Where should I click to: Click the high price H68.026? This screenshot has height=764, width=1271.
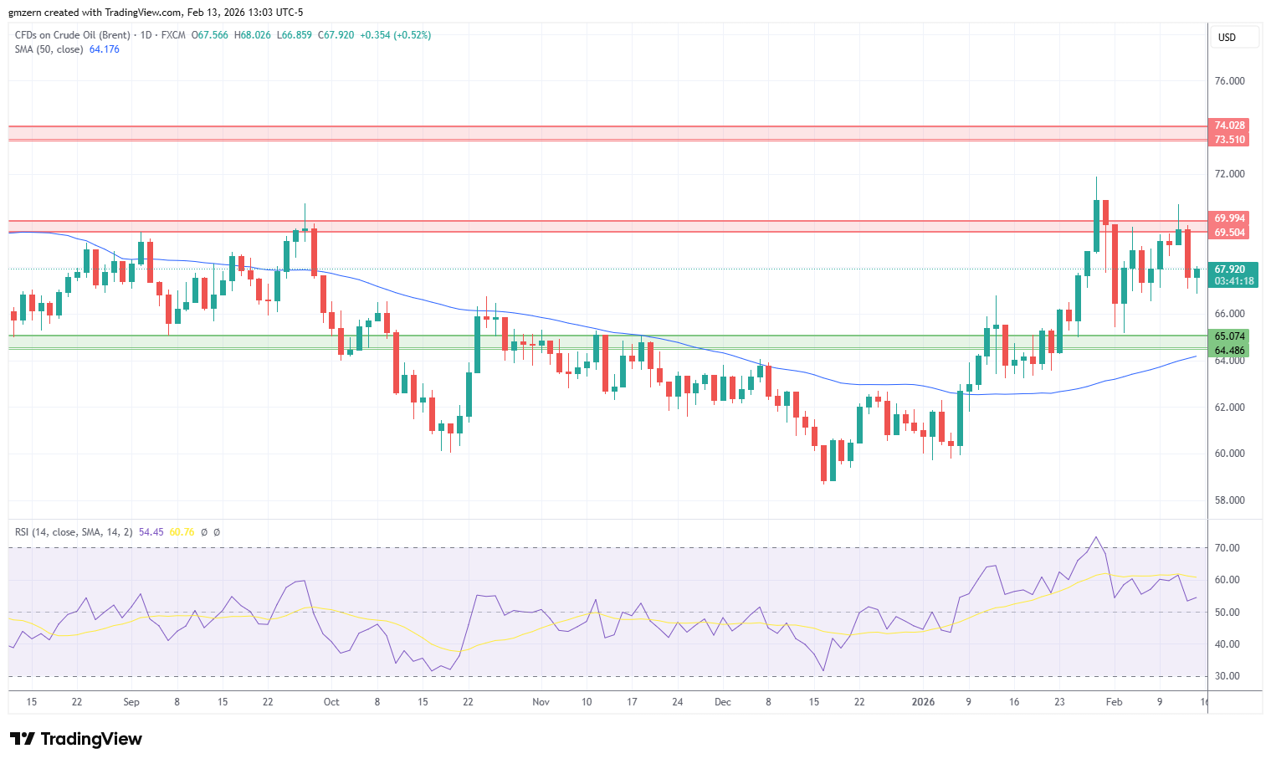tap(253, 35)
